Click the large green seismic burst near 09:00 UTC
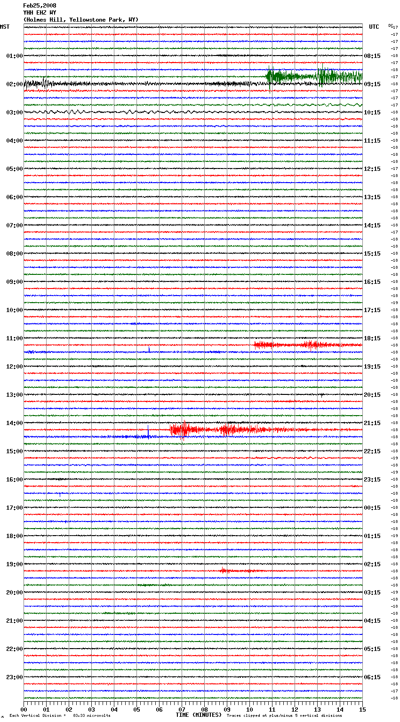 [x=314, y=77]
